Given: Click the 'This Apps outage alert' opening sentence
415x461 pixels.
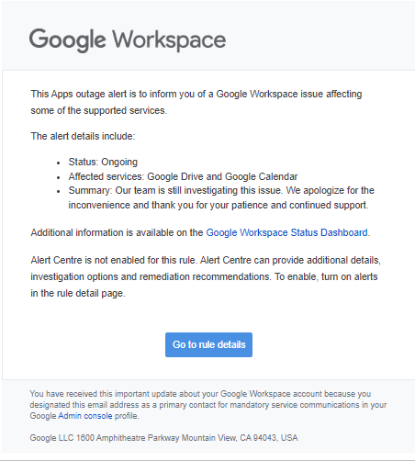Looking at the screenshot, I should [x=196, y=102].
